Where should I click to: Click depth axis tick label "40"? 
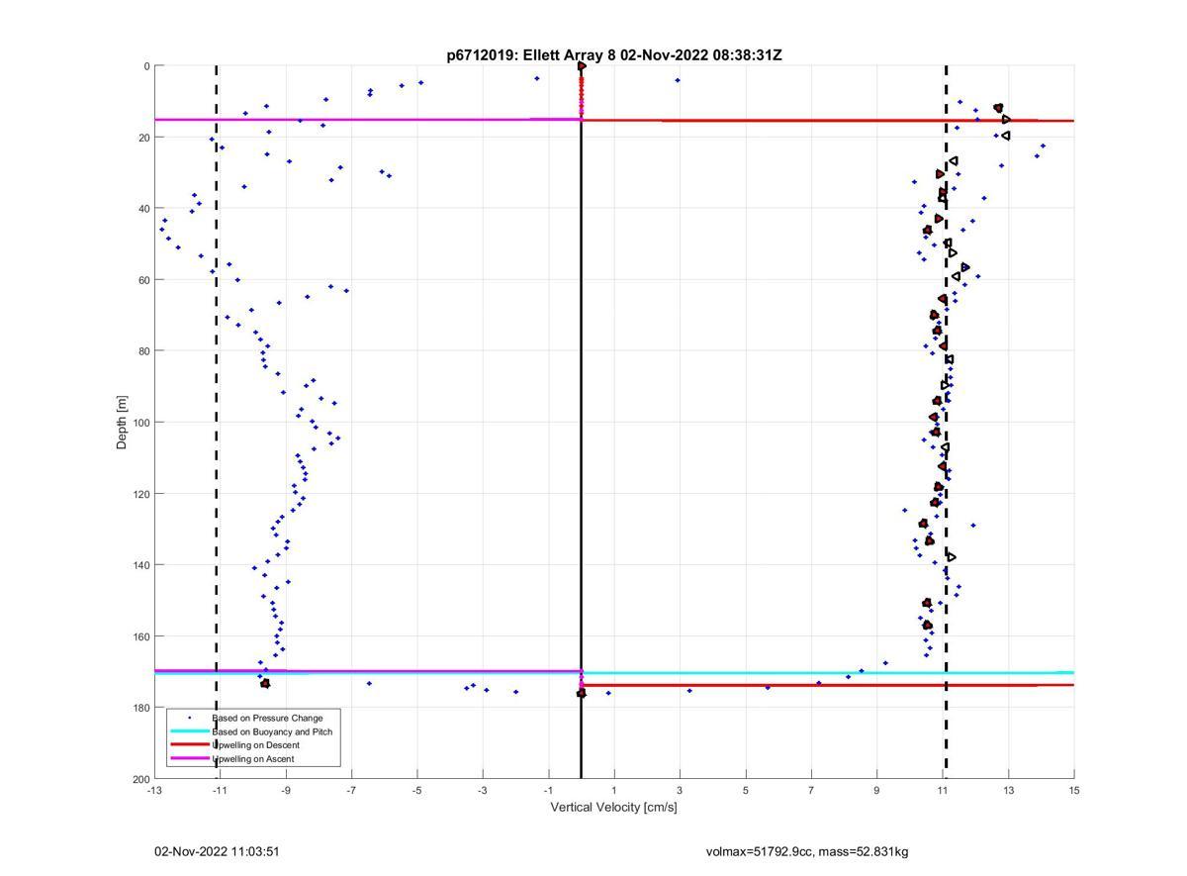(142, 209)
